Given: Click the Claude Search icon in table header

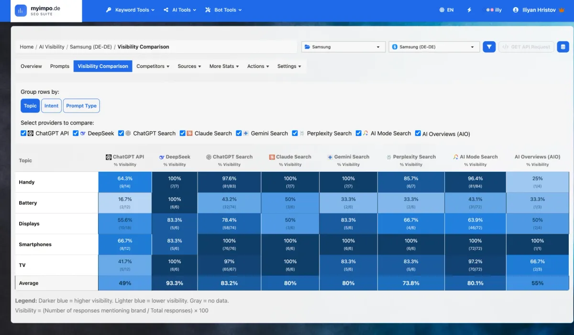Looking at the screenshot, I should (x=272, y=156).
